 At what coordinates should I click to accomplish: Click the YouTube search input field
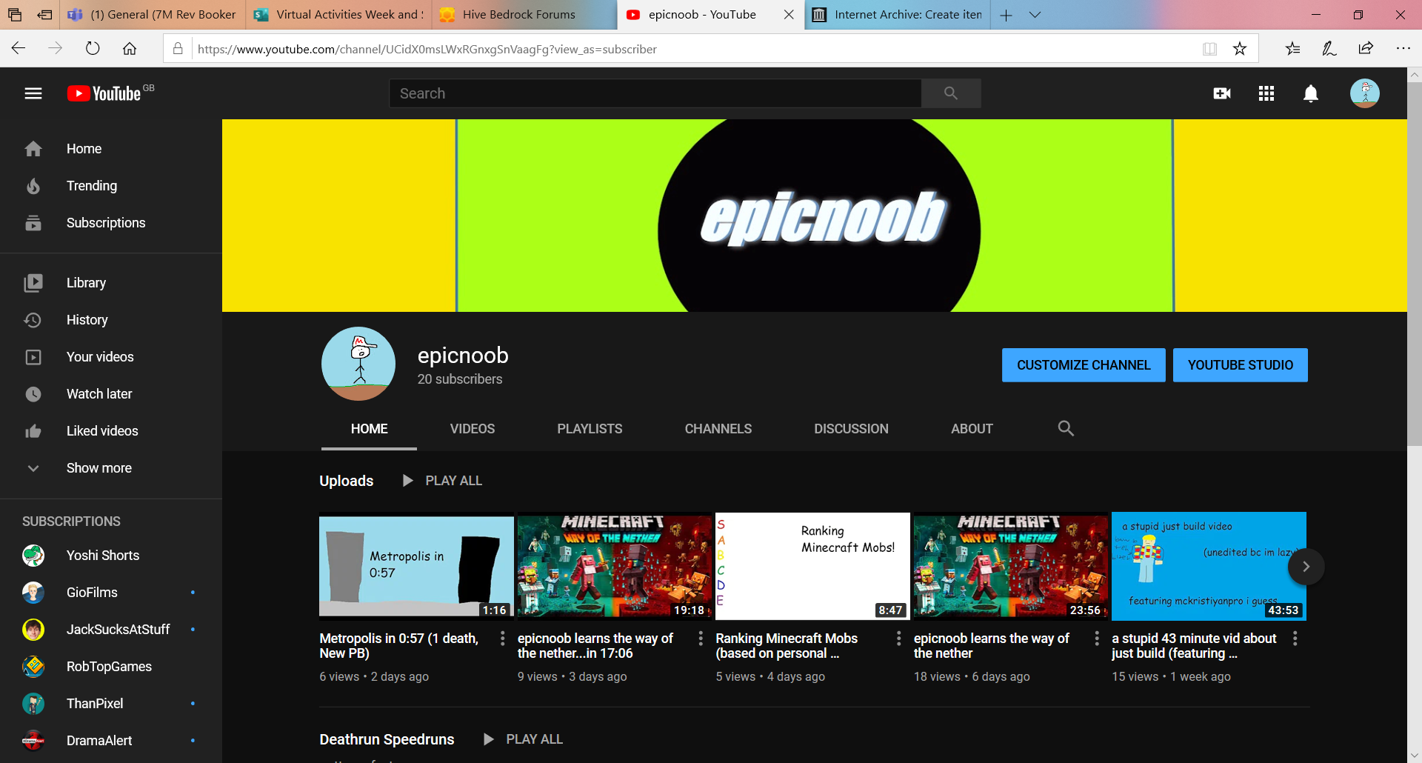click(655, 93)
